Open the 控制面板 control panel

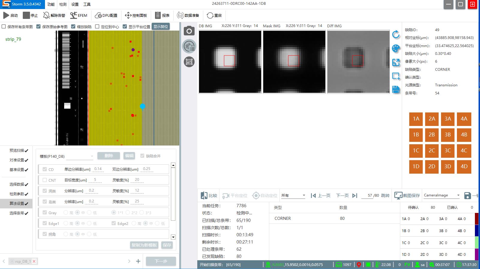coord(136,15)
